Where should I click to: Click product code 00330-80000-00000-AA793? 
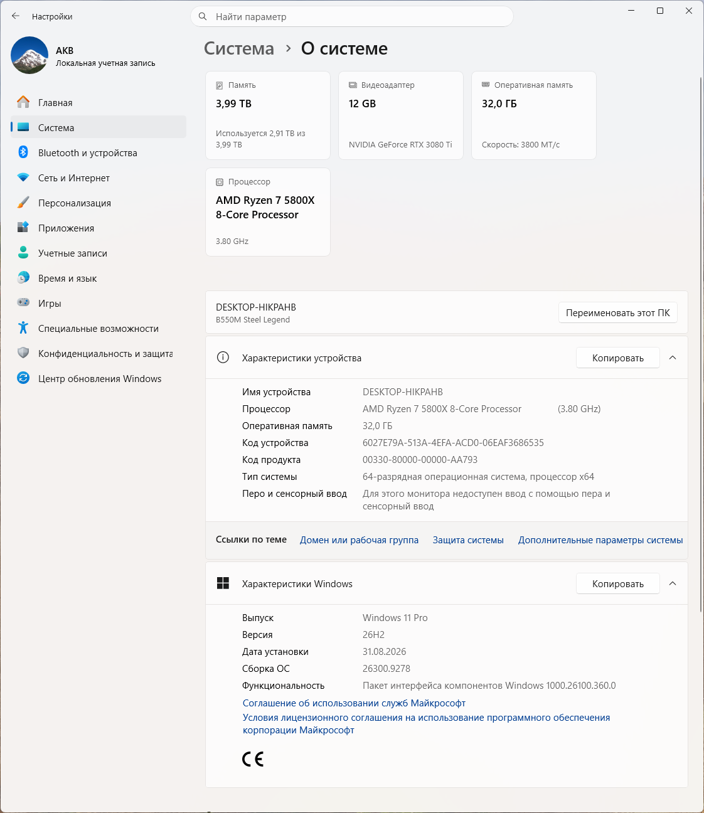(x=420, y=459)
